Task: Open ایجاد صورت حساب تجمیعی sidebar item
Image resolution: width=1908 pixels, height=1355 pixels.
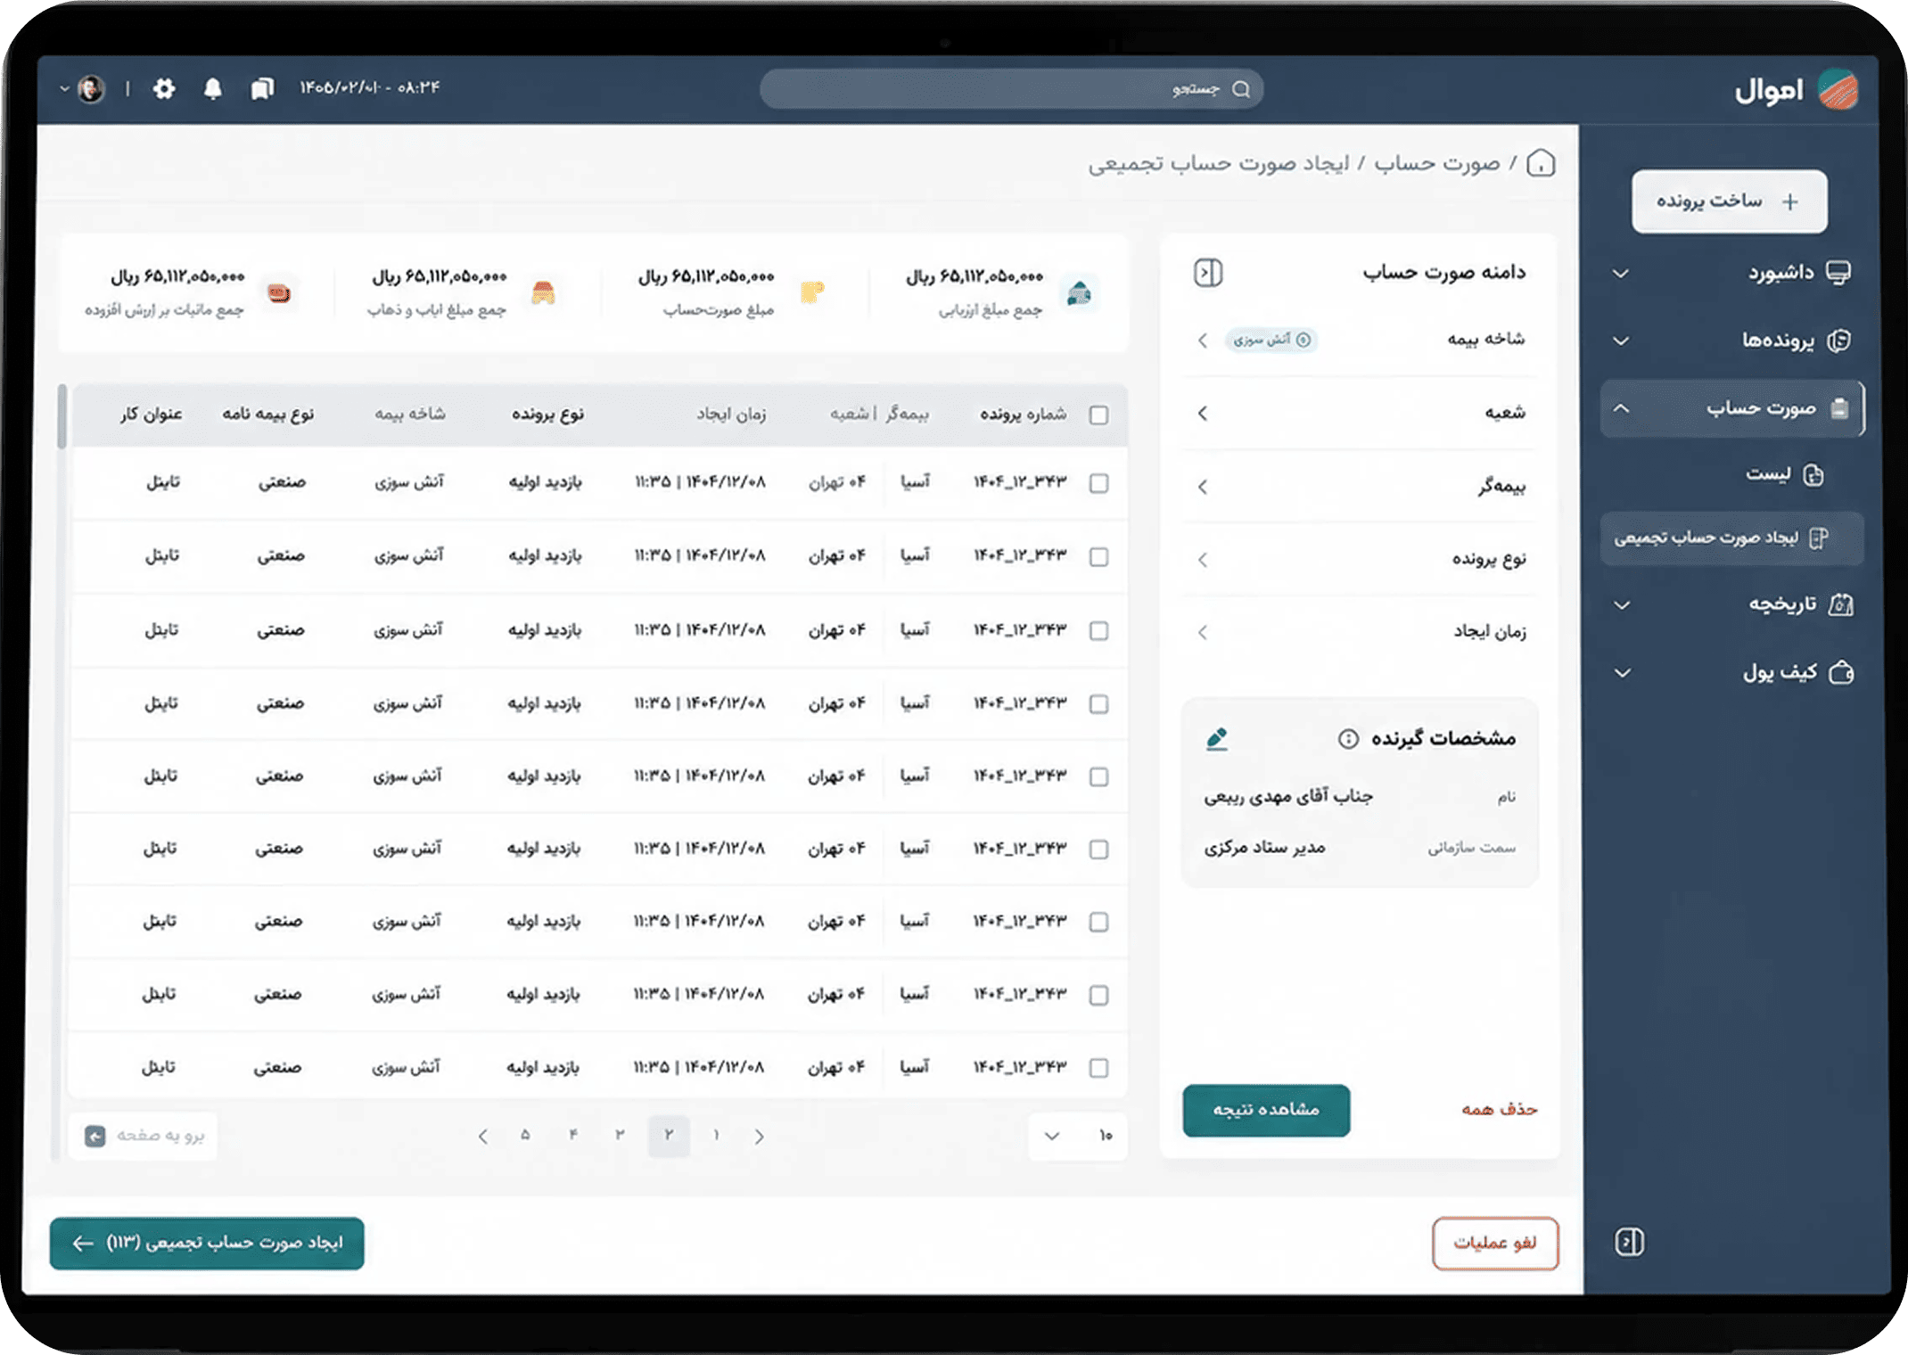Action: 1731,538
